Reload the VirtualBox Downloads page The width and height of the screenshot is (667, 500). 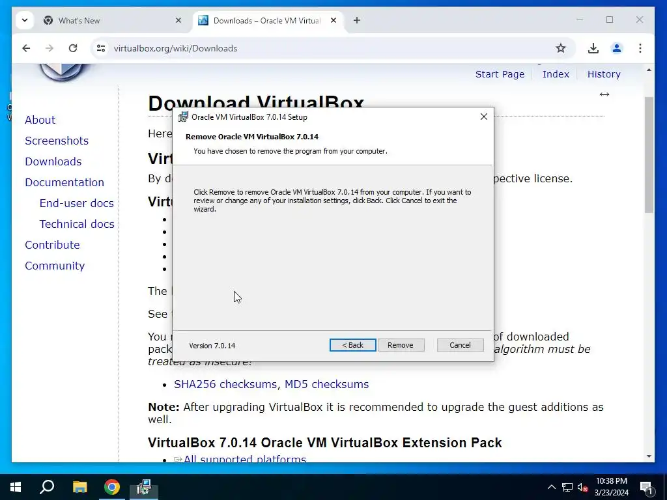(x=73, y=48)
